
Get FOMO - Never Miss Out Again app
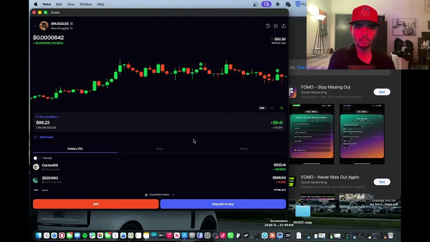click(x=382, y=182)
